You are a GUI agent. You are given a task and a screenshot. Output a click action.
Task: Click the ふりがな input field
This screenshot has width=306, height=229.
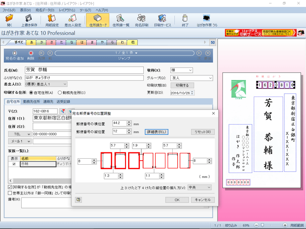pyautogui.click(x=84, y=78)
